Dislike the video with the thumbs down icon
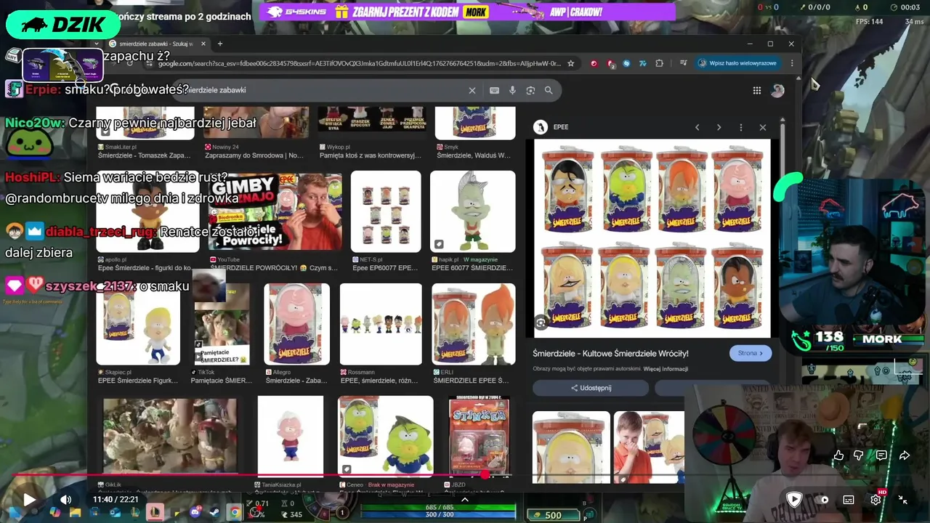The image size is (930, 523). pos(859,455)
